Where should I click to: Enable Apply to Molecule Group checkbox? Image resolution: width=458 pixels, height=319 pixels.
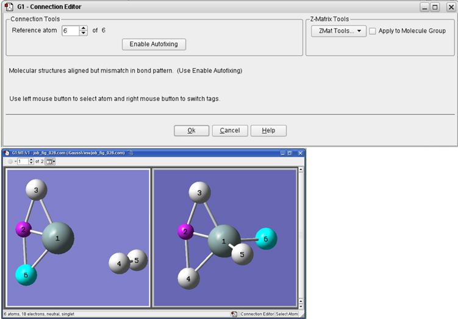(x=373, y=30)
